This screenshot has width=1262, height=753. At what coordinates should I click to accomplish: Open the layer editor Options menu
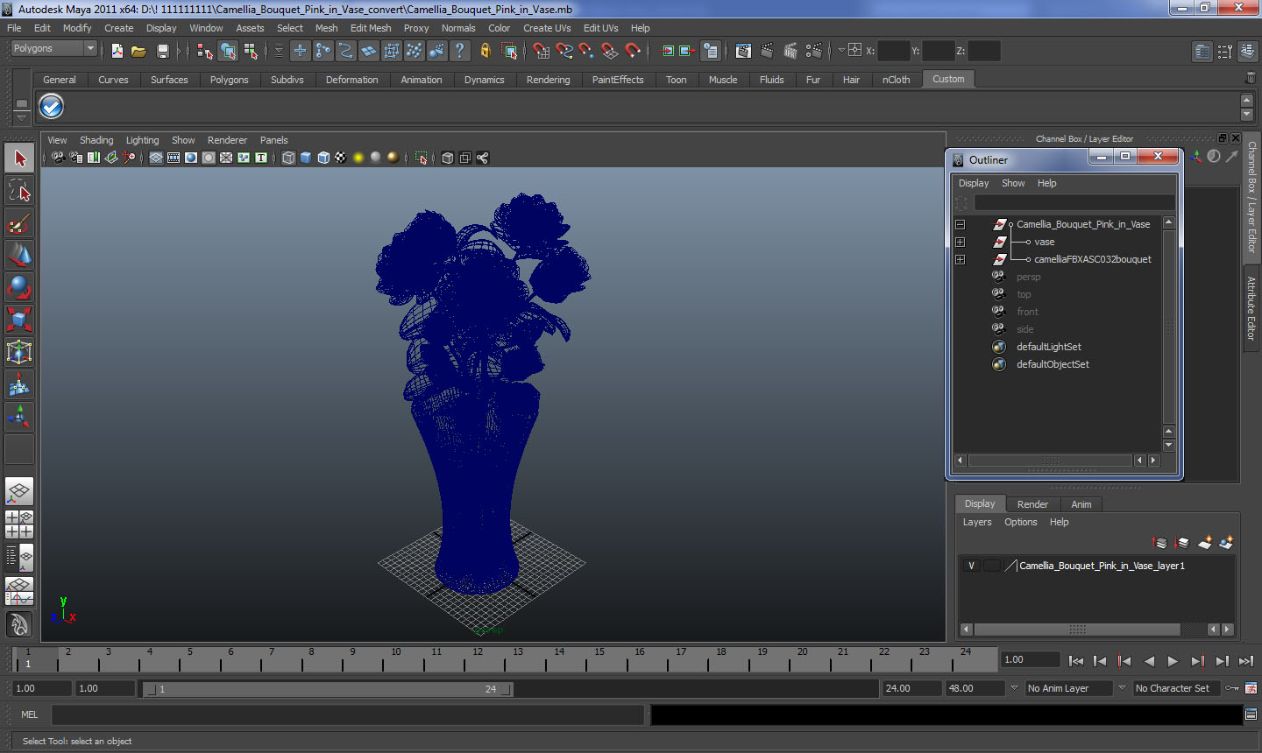(x=1021, y=522)
